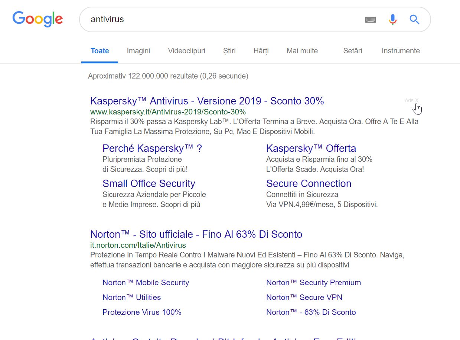460x340 pixels.
Task: Select the Știri tab
Action: (229, 51)
